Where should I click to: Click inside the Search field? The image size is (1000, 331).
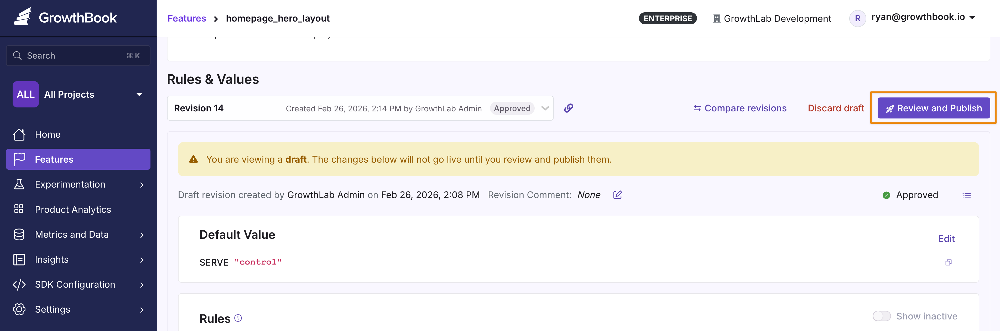tap(70, 55)
